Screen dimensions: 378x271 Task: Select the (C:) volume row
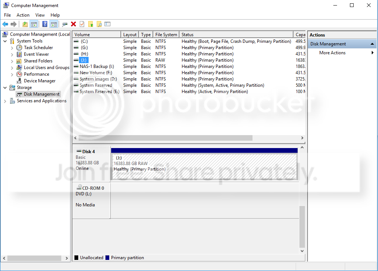tap(189, 41)
